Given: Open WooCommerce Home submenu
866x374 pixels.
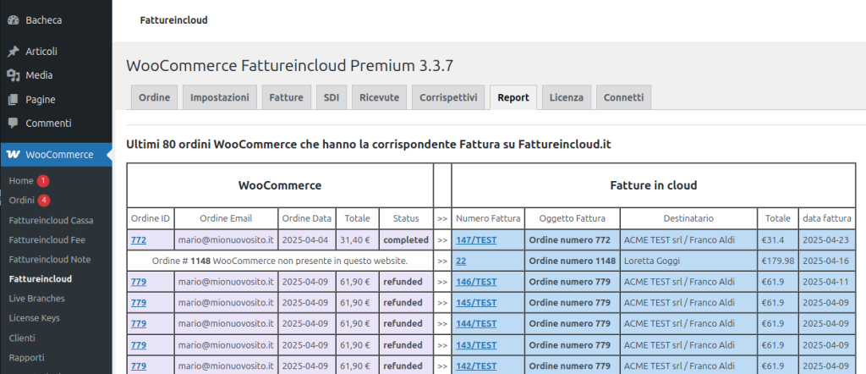Looking at the screenshot, I should 21,180.
